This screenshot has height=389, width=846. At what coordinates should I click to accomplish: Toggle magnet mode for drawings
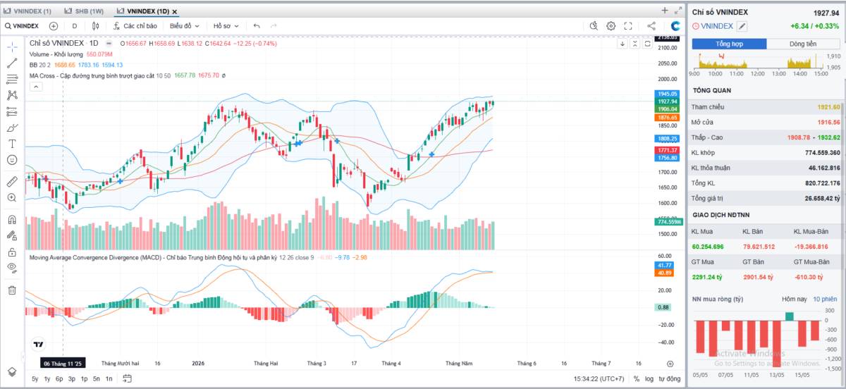coord(12,219)
